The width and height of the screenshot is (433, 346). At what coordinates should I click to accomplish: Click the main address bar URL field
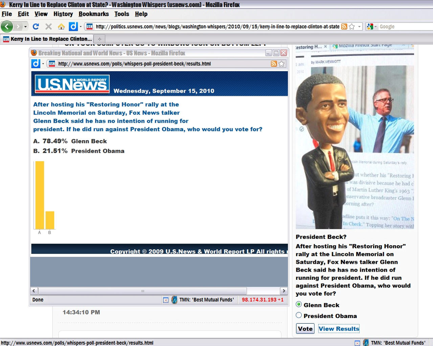pyautogui.click(x=218, y=27)
